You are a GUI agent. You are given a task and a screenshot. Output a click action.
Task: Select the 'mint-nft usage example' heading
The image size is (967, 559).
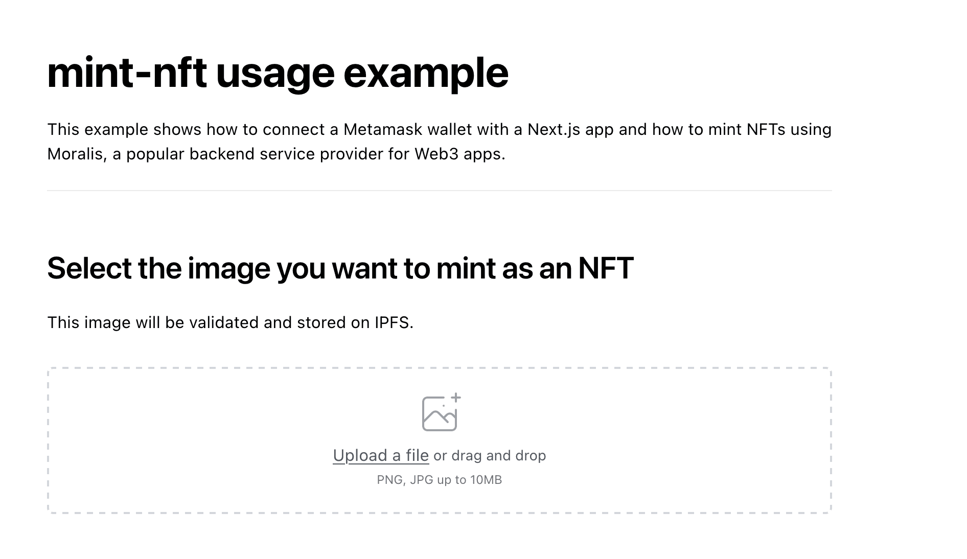[278, 73]
